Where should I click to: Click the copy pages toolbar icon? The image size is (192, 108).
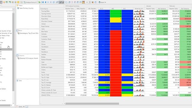coord(66,2)
